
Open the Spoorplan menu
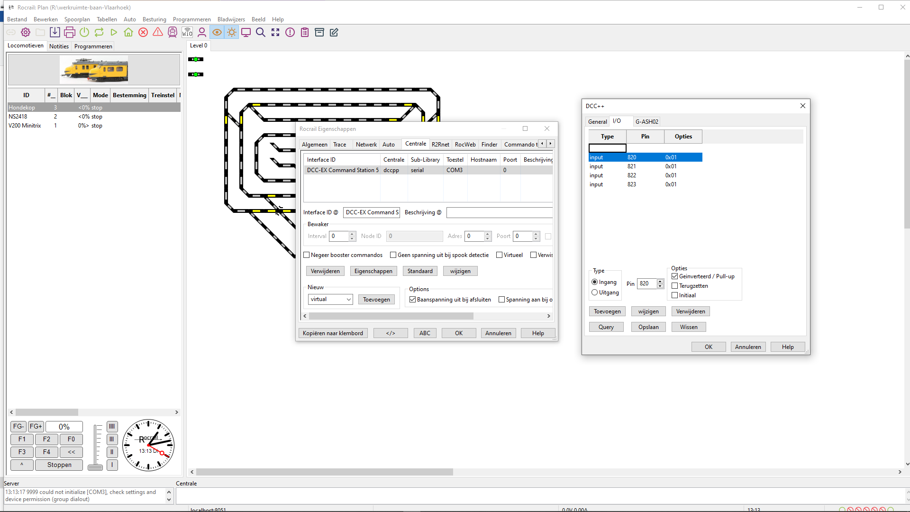click(77, 19)
